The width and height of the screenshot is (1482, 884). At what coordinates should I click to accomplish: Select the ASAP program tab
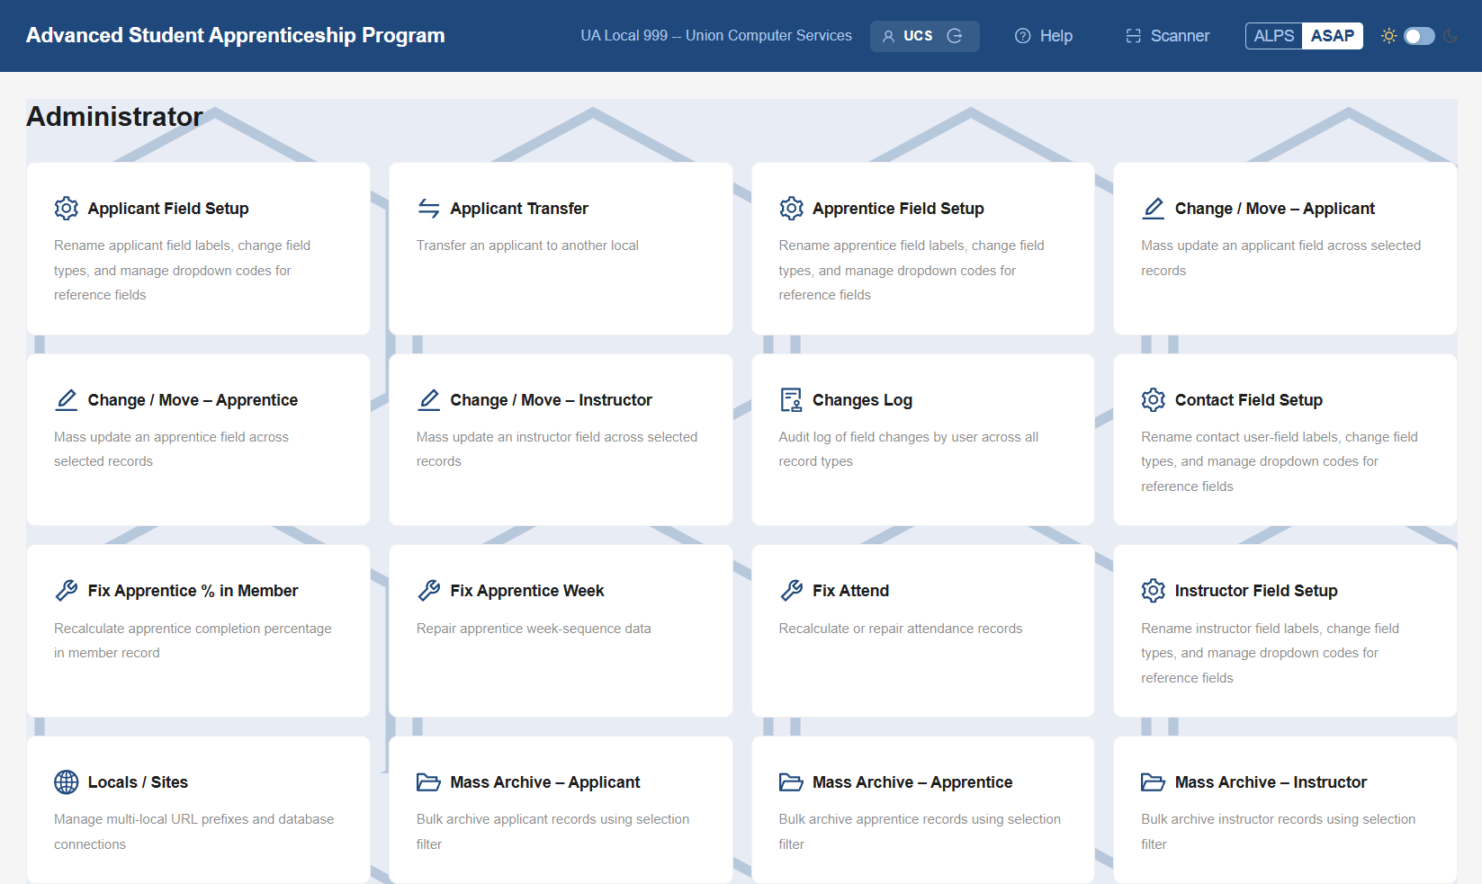(1333, 36)
